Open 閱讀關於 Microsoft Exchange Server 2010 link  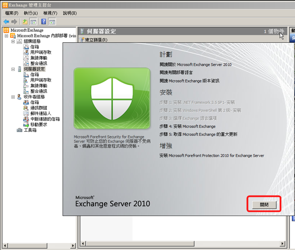(x=195, y=64)
